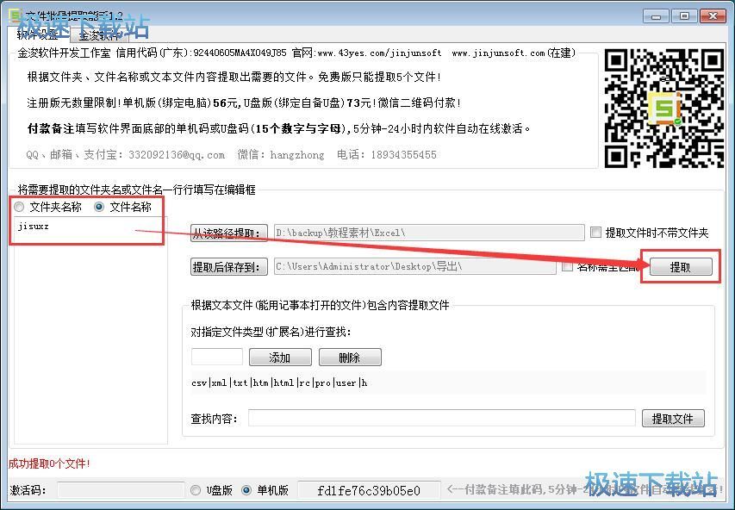Click the 提取后保存到 button

click(x=228, y=267)
